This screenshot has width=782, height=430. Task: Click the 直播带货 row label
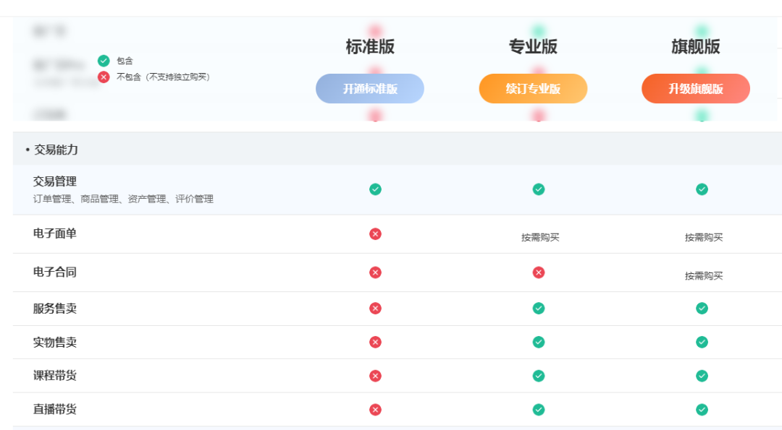pos(55,410)
